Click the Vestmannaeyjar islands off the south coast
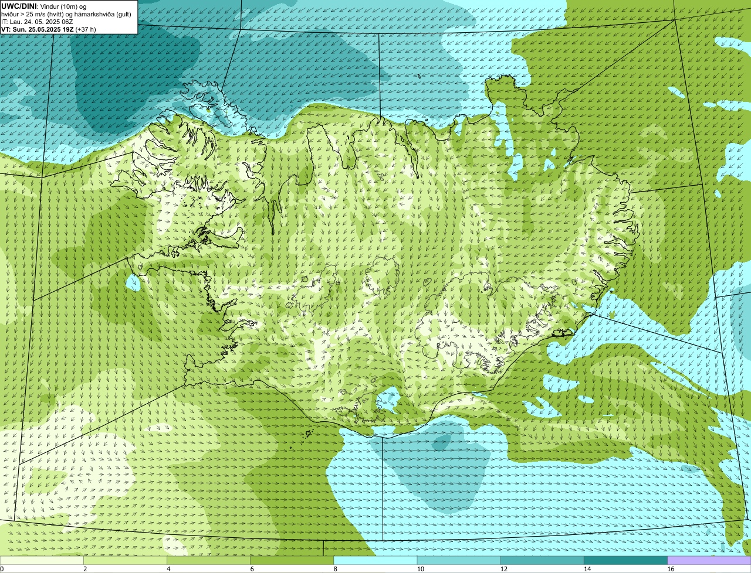This screenshot has height=573, width=751. click(308, 434)
